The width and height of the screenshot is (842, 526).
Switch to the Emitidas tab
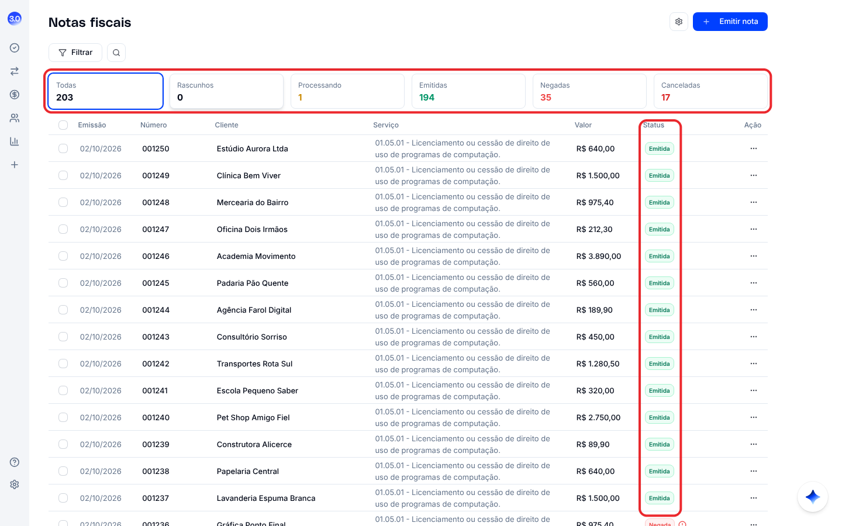(x=468, y=91)
